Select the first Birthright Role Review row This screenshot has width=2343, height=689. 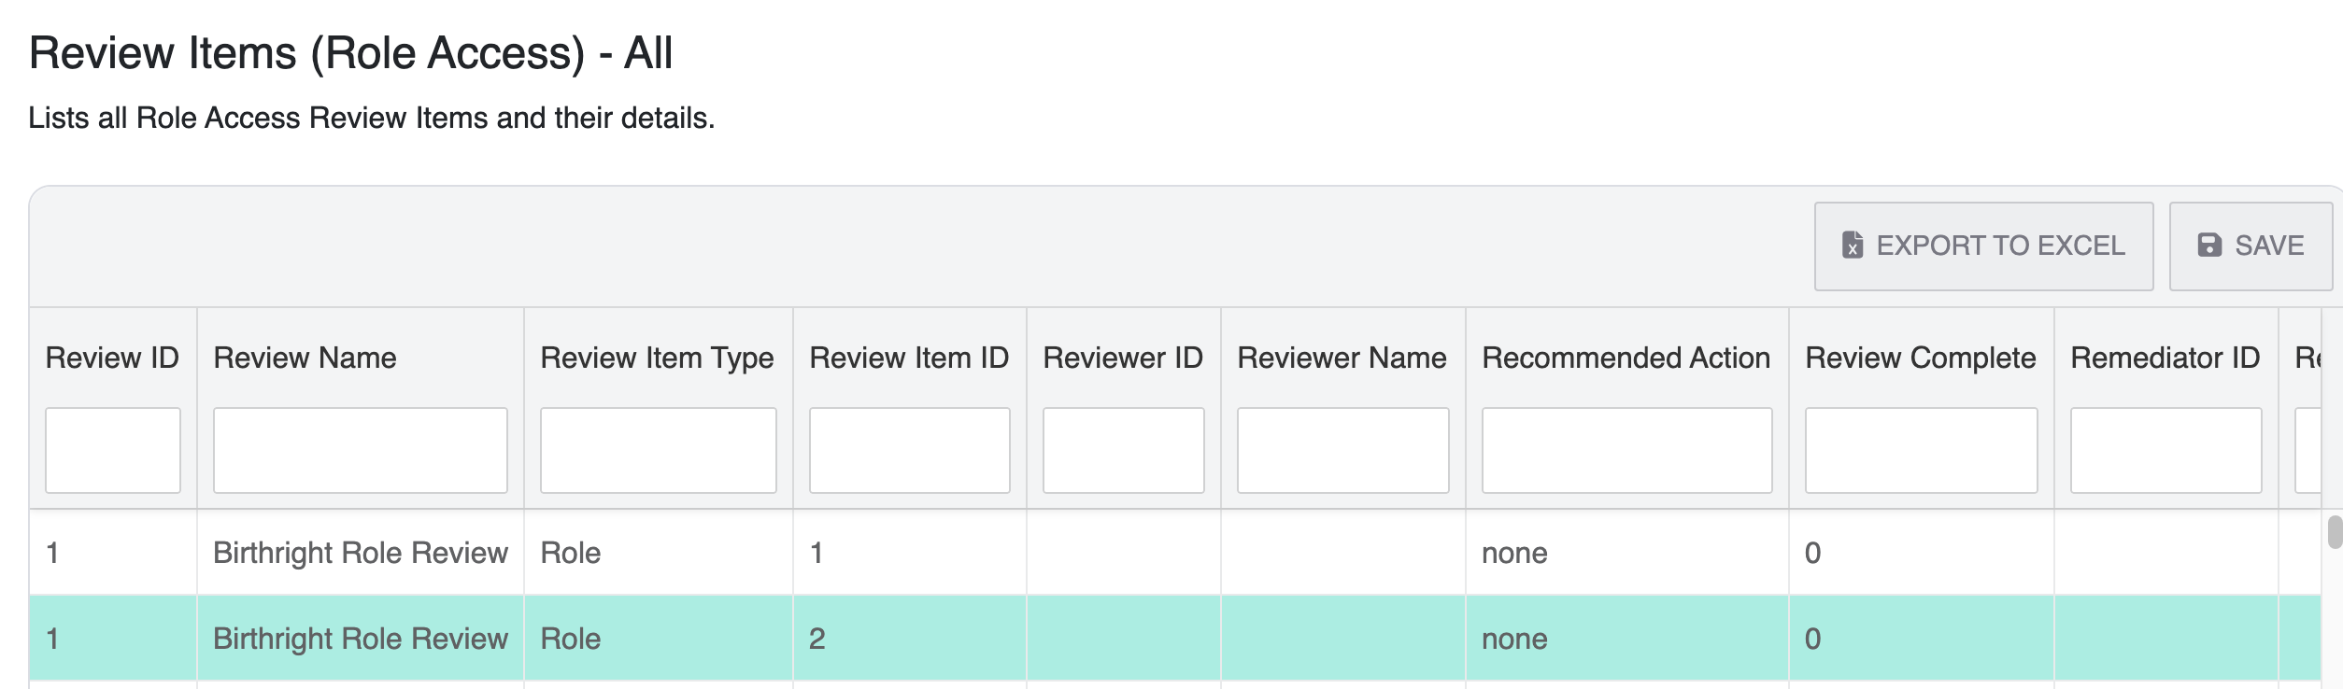point(360,553)
